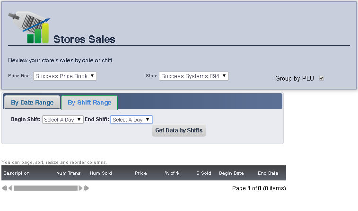358x211 pixels.
Task: Sort by the Begin Date column
Action: point(231,173)
